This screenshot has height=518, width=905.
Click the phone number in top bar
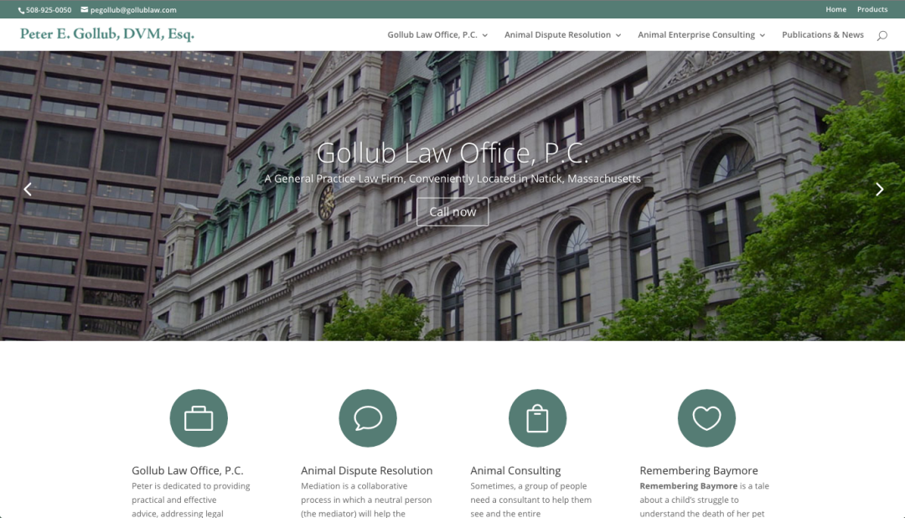pos(48,10)
